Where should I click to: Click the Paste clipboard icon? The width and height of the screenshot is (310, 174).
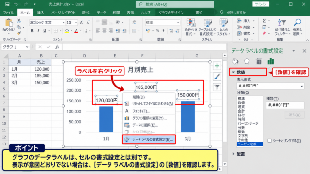(x=9, y=23)
